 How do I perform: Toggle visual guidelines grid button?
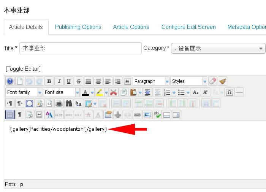click(10, 114)
